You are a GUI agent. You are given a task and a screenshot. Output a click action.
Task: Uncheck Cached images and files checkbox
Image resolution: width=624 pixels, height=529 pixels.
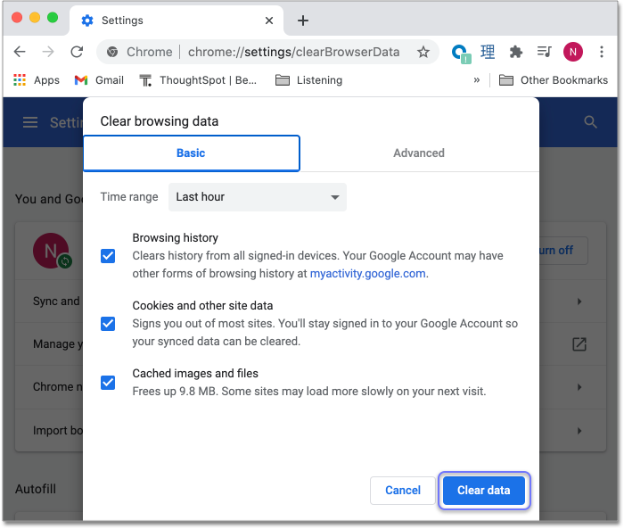(x=108, y=383)
